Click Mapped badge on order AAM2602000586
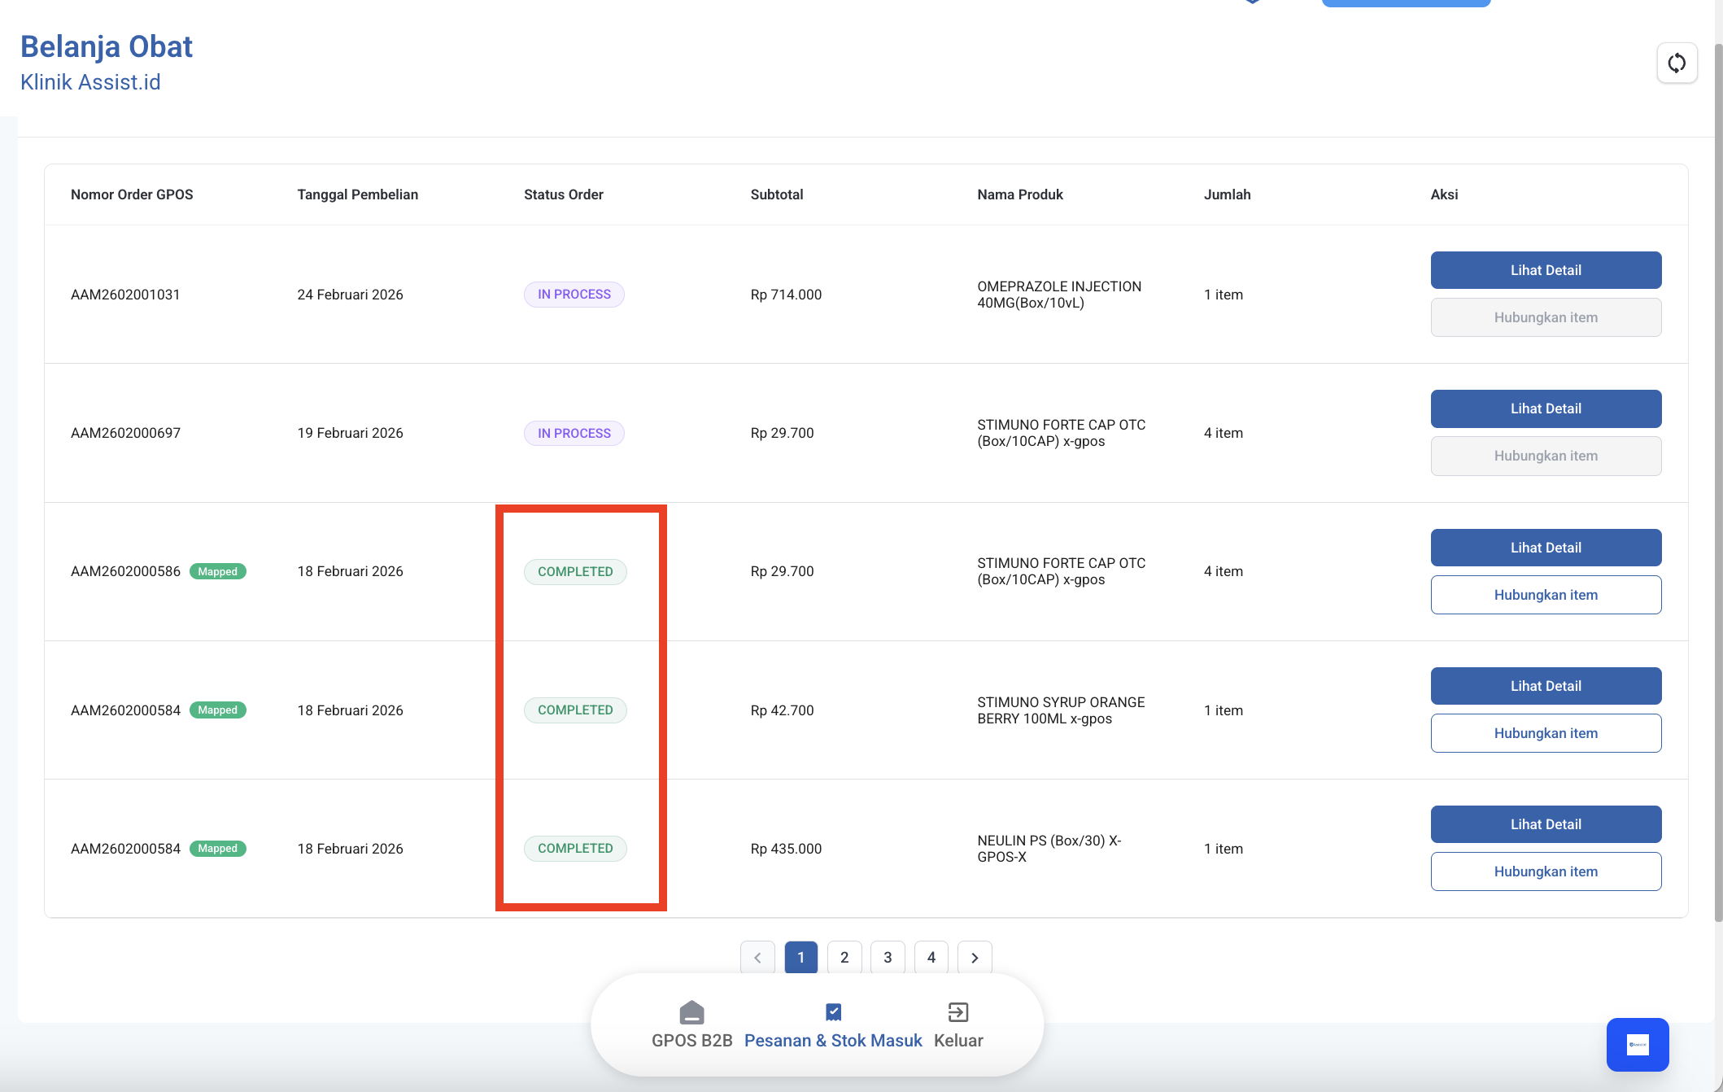This screenshot has width=1723, height=1092. click(x=217, y=571)
